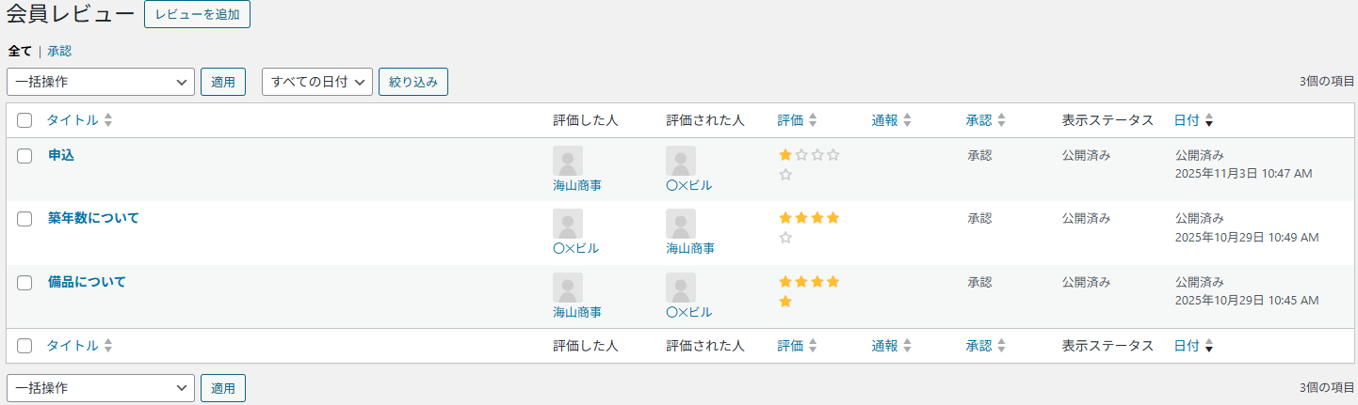1358x405 pixels.
Task: Open the 備品について review title link
Action: (87, 282)
